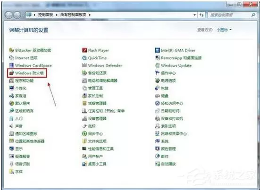The width and height of the screenshot is (260, 190).
Task: Click the 颜色管理 color management link
Action: [168, 149]
